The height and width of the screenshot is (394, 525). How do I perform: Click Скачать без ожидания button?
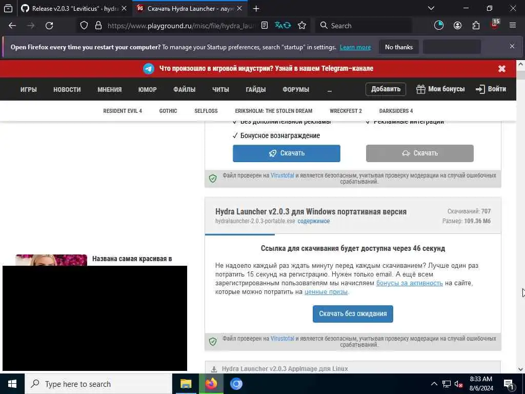[353, 313]
